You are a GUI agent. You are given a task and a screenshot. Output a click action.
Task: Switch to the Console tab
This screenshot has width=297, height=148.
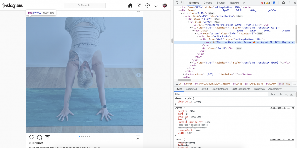tap(208, 3)
